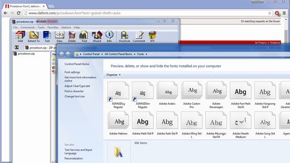290x163 pixels.
Task: Click Control Panel breadcrumb segment
Action: pos(91,54)
